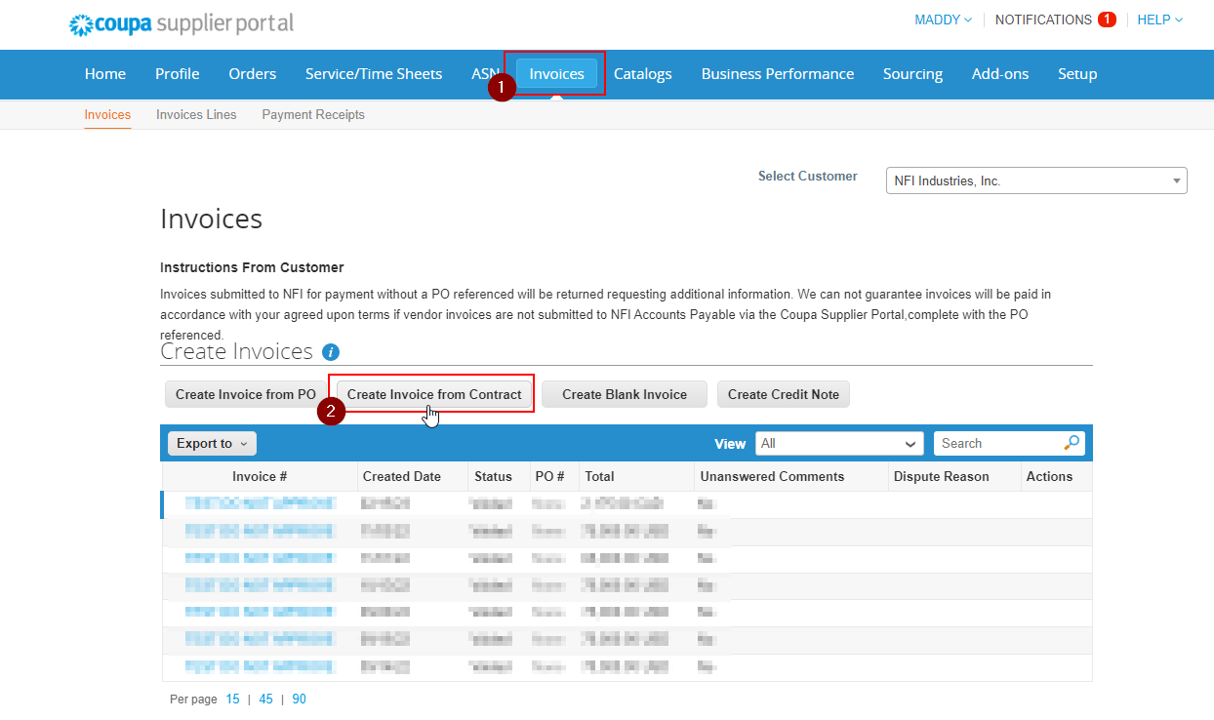This screenshot has height=720, width=1214.
Task: Open the notifications badge showing 1
Action: (1107, 20)
